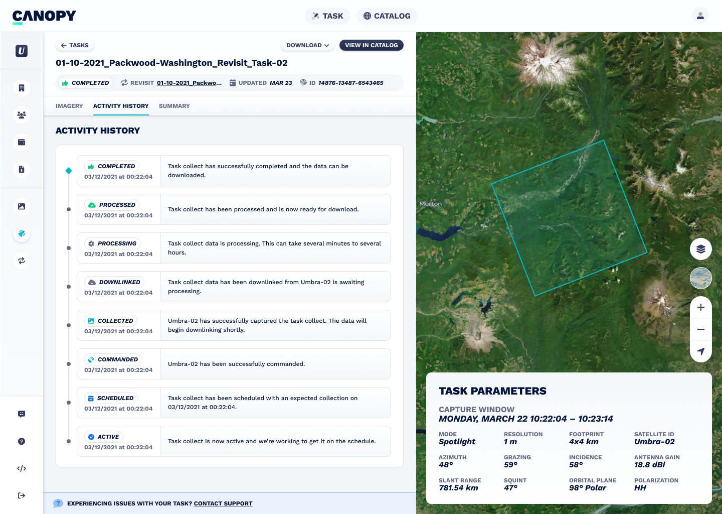The image size is (722, 514).
Task: Click the task footprint square on map
Action: click(569, 218)
